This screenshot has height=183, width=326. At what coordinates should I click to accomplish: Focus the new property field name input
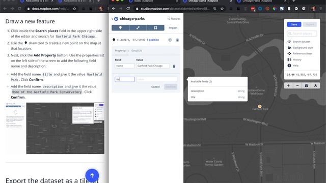click(x=124, y=79)
